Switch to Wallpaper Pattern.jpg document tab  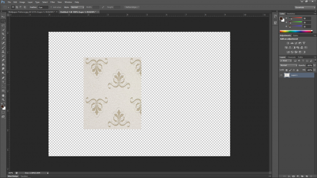(x=32, y=12)
